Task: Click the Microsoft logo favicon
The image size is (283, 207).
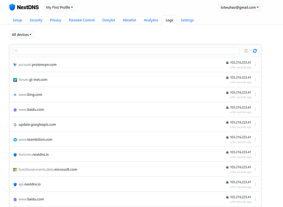Action: (x=15, y=170)
